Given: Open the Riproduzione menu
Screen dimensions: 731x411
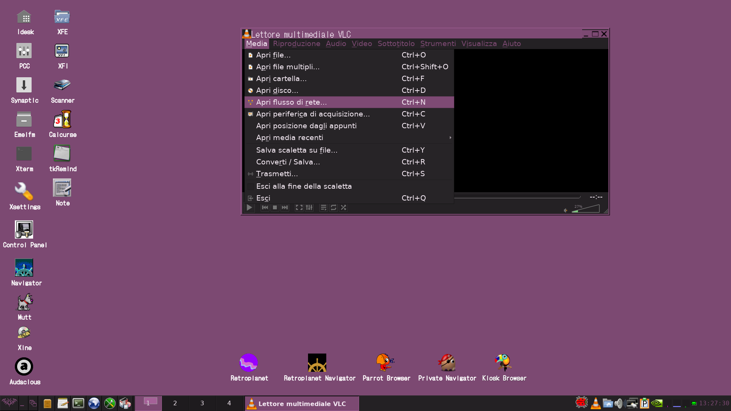Looking at the screenshot, I should 297,44.
